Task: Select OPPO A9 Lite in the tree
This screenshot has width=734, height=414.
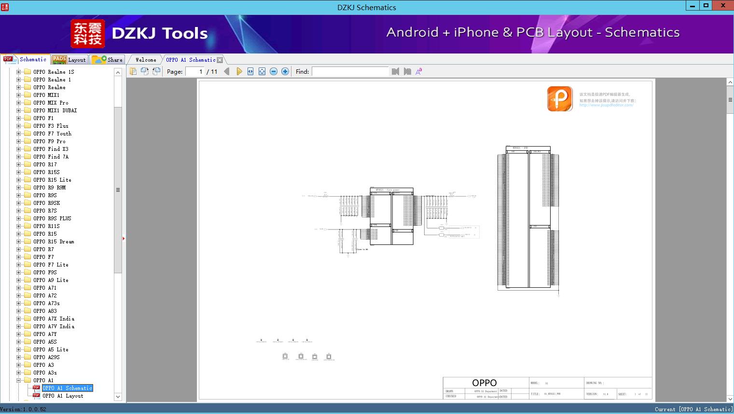Action: (x=51, y=280)
